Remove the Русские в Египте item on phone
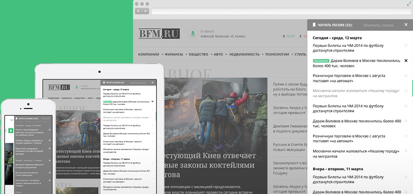413x194 pixels. tap(50, 173)
